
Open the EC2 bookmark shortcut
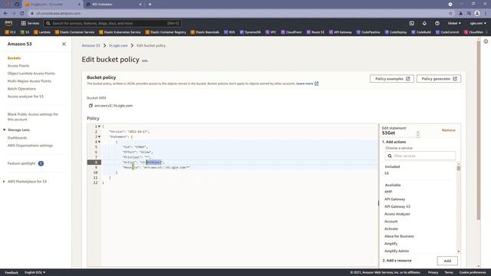tap(10, 32)
